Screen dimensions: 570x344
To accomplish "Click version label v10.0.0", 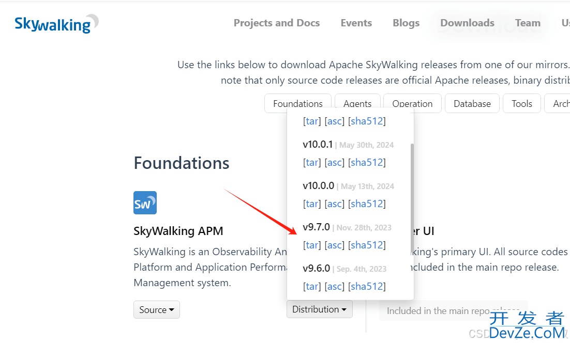I will coord(319,186).
